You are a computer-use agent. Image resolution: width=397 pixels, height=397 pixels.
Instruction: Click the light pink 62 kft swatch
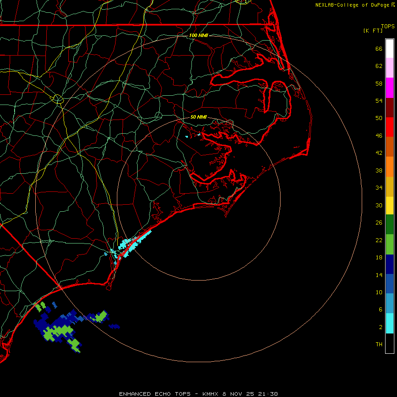(x=390, y=67)
